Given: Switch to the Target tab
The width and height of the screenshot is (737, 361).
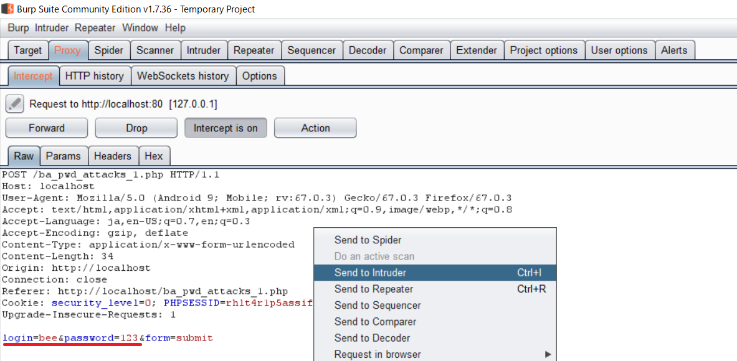Looking at the screenshot, I should pos(28,50).
